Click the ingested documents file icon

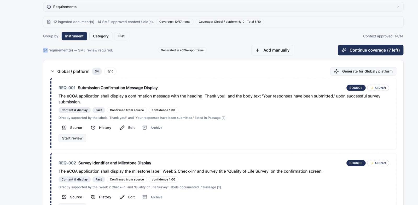(x=49, y=22)
